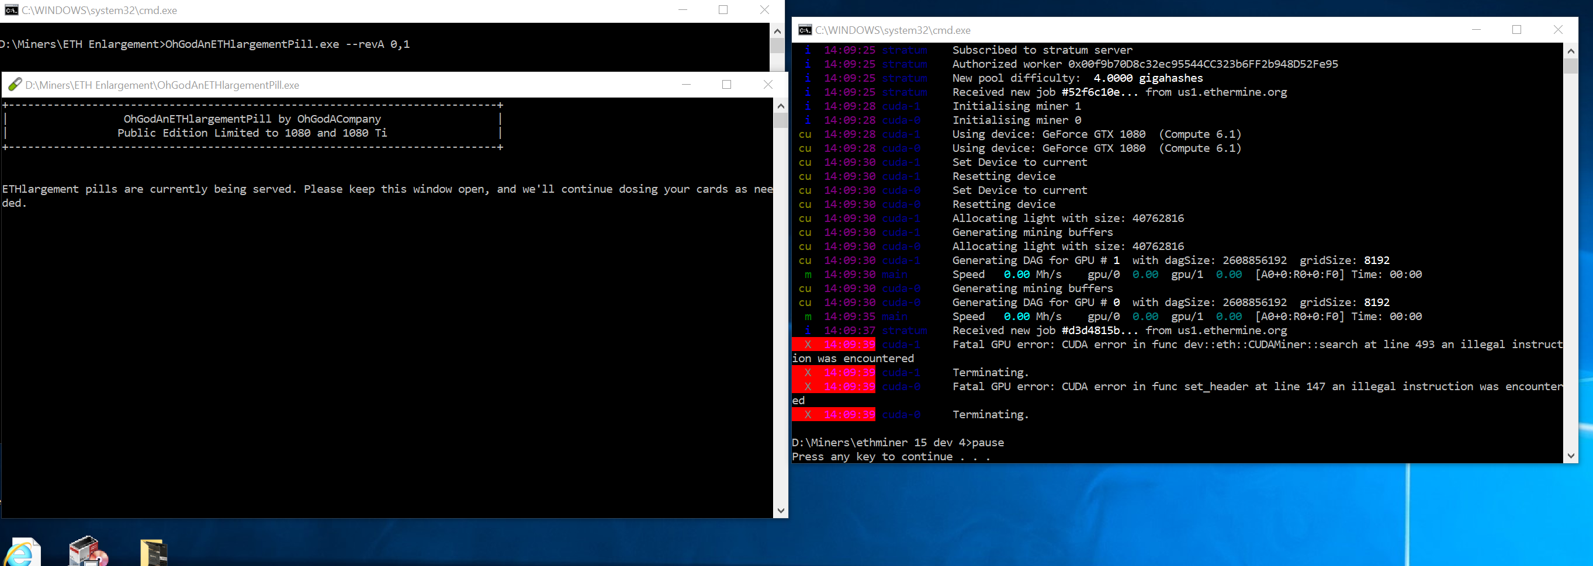Close the back-left cmd.exe window
The width and height of the screenshot is (1593, 566).
pyautogui.click(x=764, y=10)
